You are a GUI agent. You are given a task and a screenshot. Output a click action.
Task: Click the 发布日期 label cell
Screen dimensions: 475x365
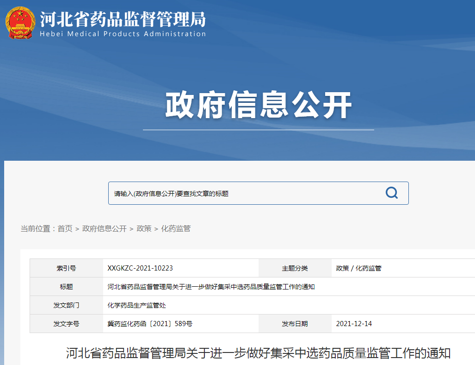click(295, 324)
